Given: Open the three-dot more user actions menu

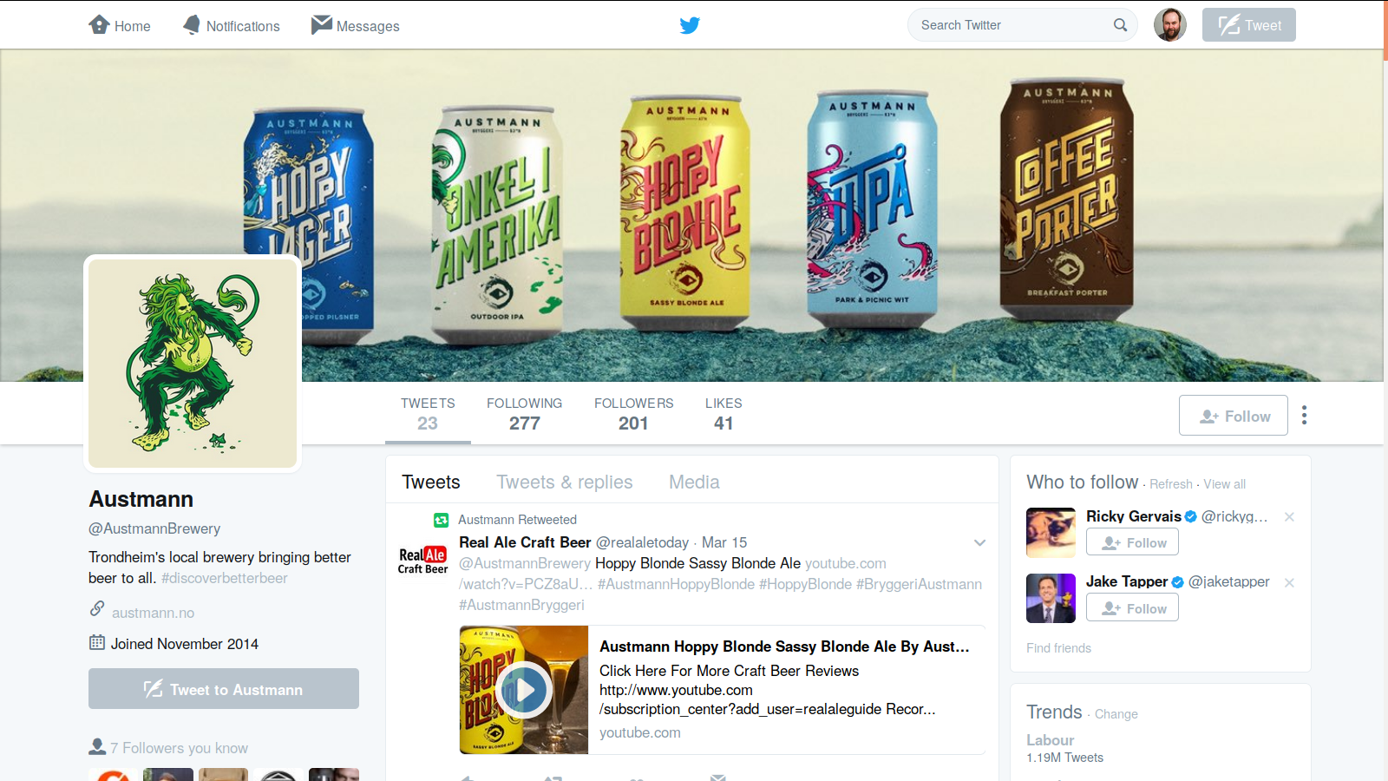Looking at the screenshot, I should tap(1304, 416).
